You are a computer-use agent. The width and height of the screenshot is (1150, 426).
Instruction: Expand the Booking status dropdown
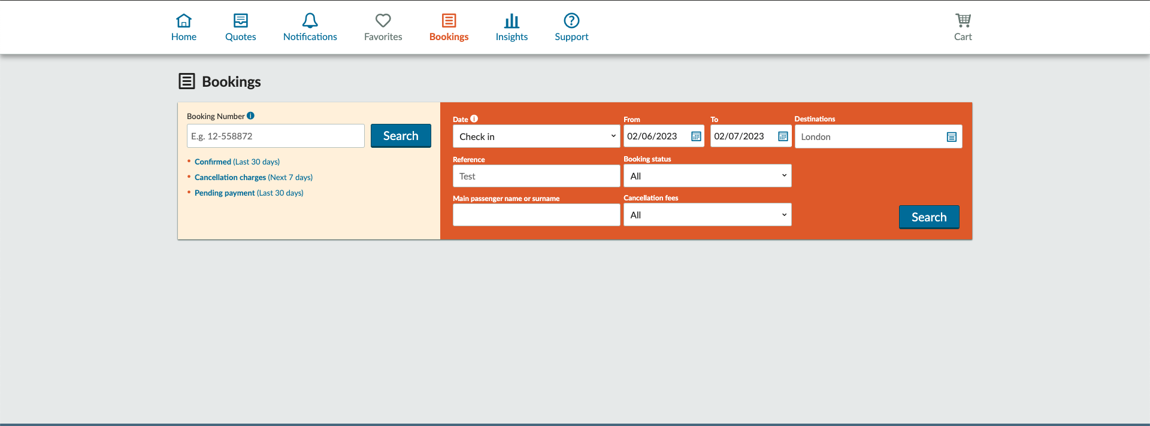pyautogui.click(x=707, y=176)
